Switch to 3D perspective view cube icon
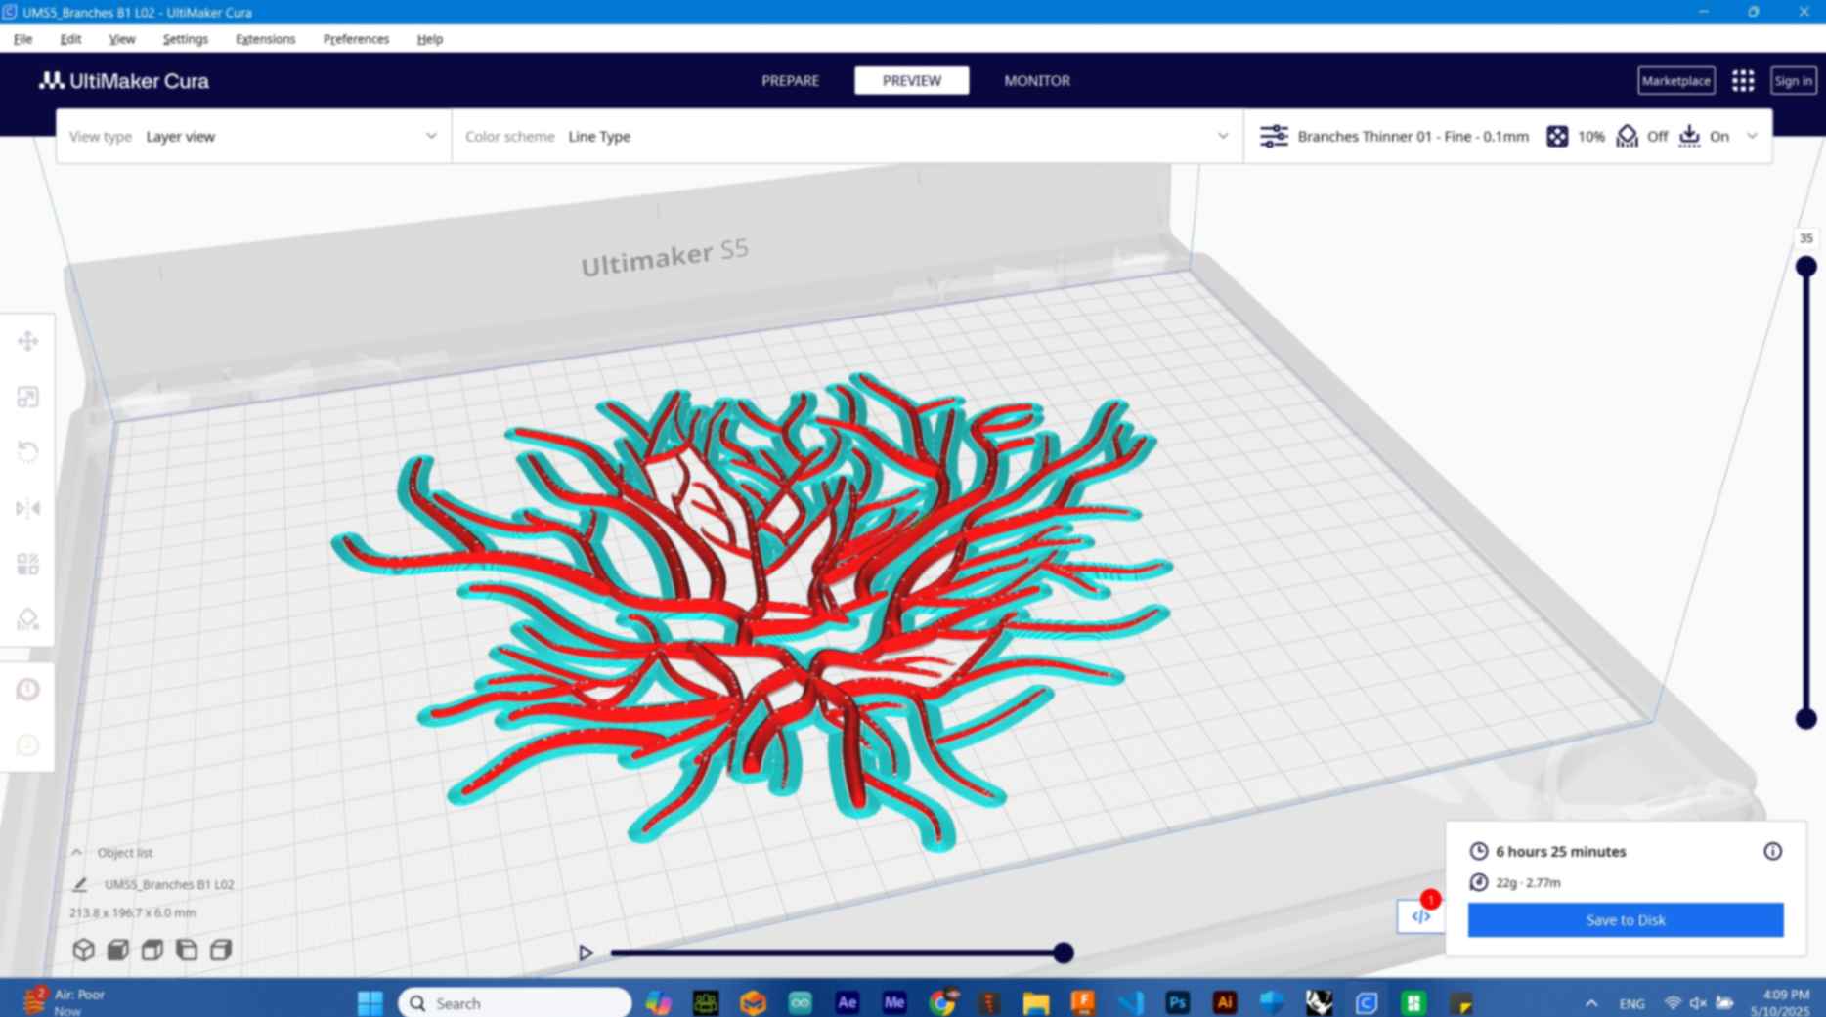This screenshot has width=1826, height=1017. click(x=84, y=950)
